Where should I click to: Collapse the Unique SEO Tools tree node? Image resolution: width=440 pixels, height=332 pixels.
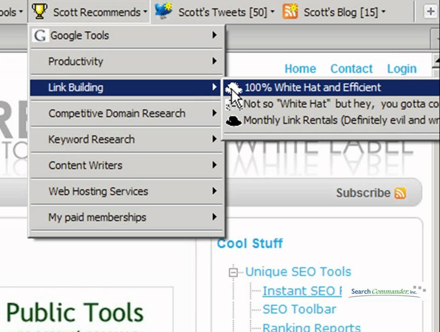pos(233,272)
